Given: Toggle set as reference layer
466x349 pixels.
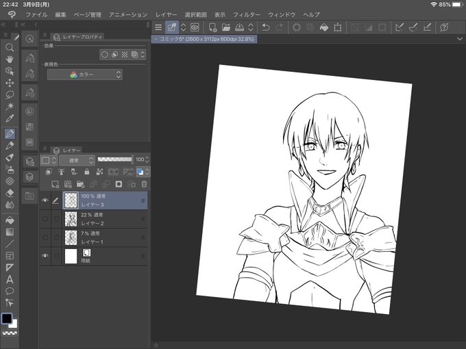Looking at the screenshot, I should [61, 172].
